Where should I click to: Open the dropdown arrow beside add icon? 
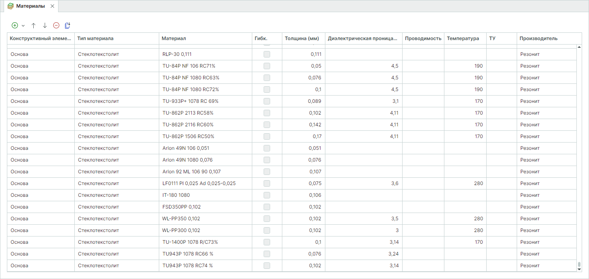(x=23, y=26)
